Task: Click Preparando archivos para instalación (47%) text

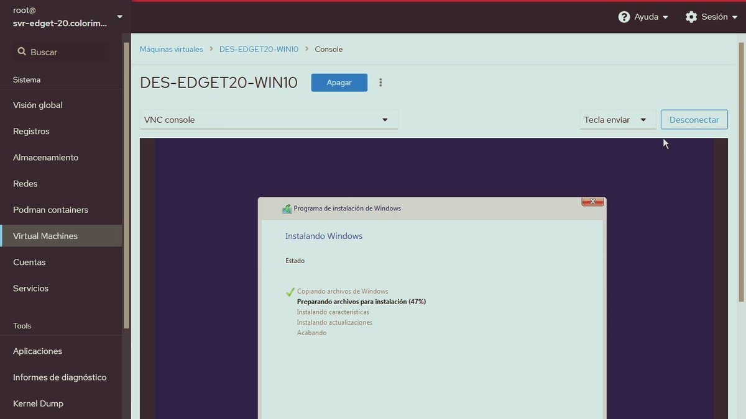Action: [361, 302]
